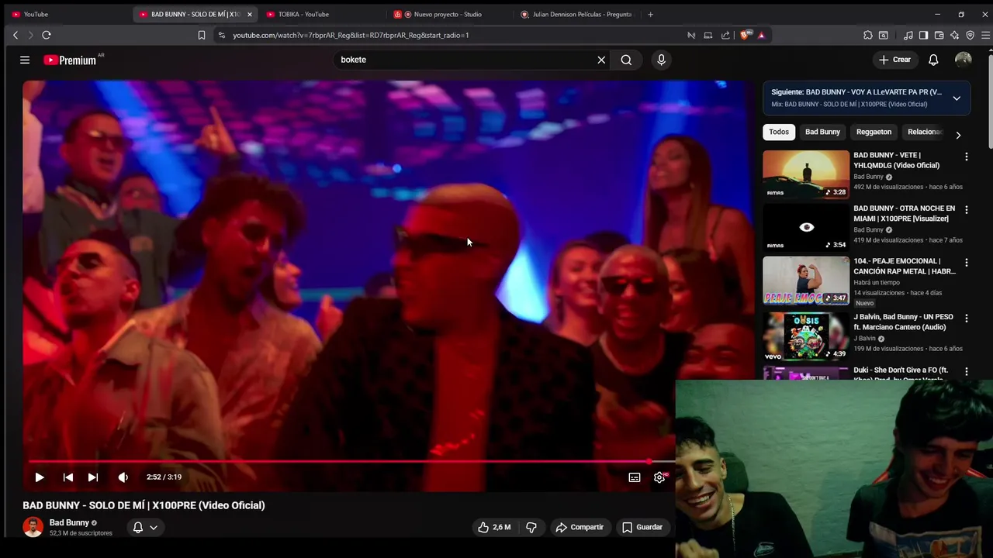Close the BAD BUNNY - SOLO DE MÍ tab
993x558 pixels.
(249, 14)
